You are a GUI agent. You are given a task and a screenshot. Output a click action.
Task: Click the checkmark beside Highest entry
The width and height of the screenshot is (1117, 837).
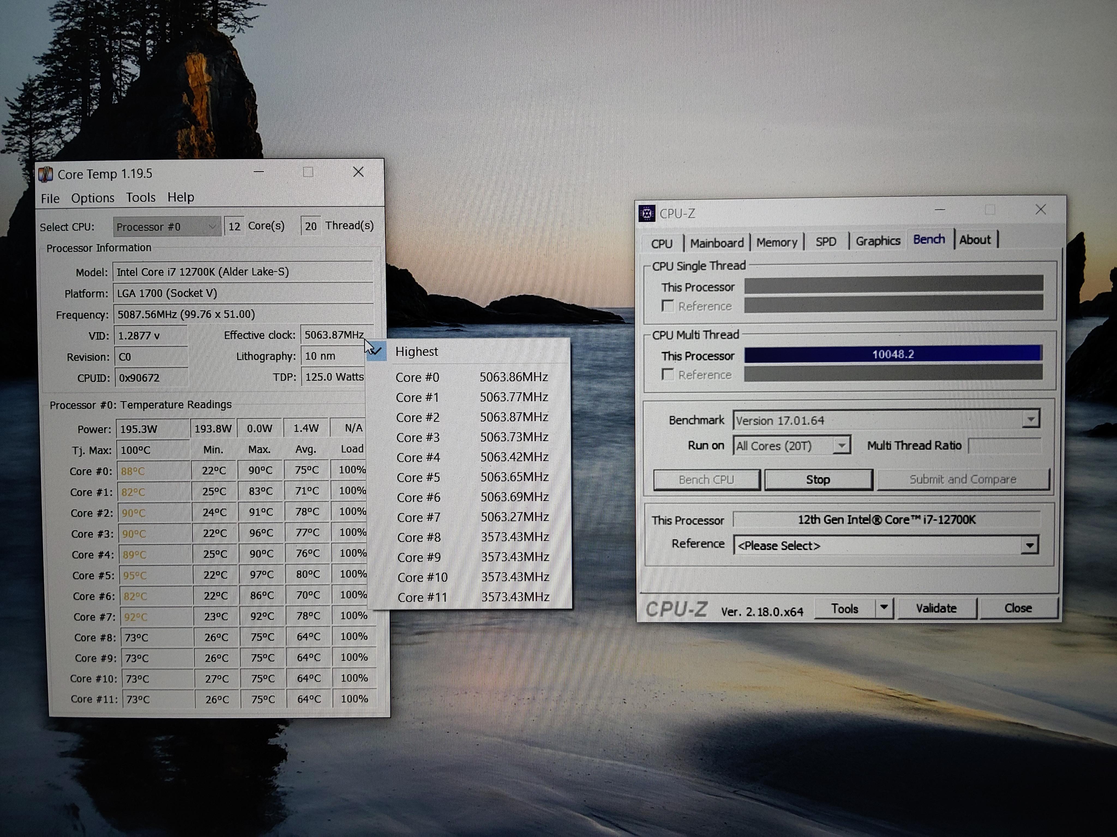pos(376,351)
